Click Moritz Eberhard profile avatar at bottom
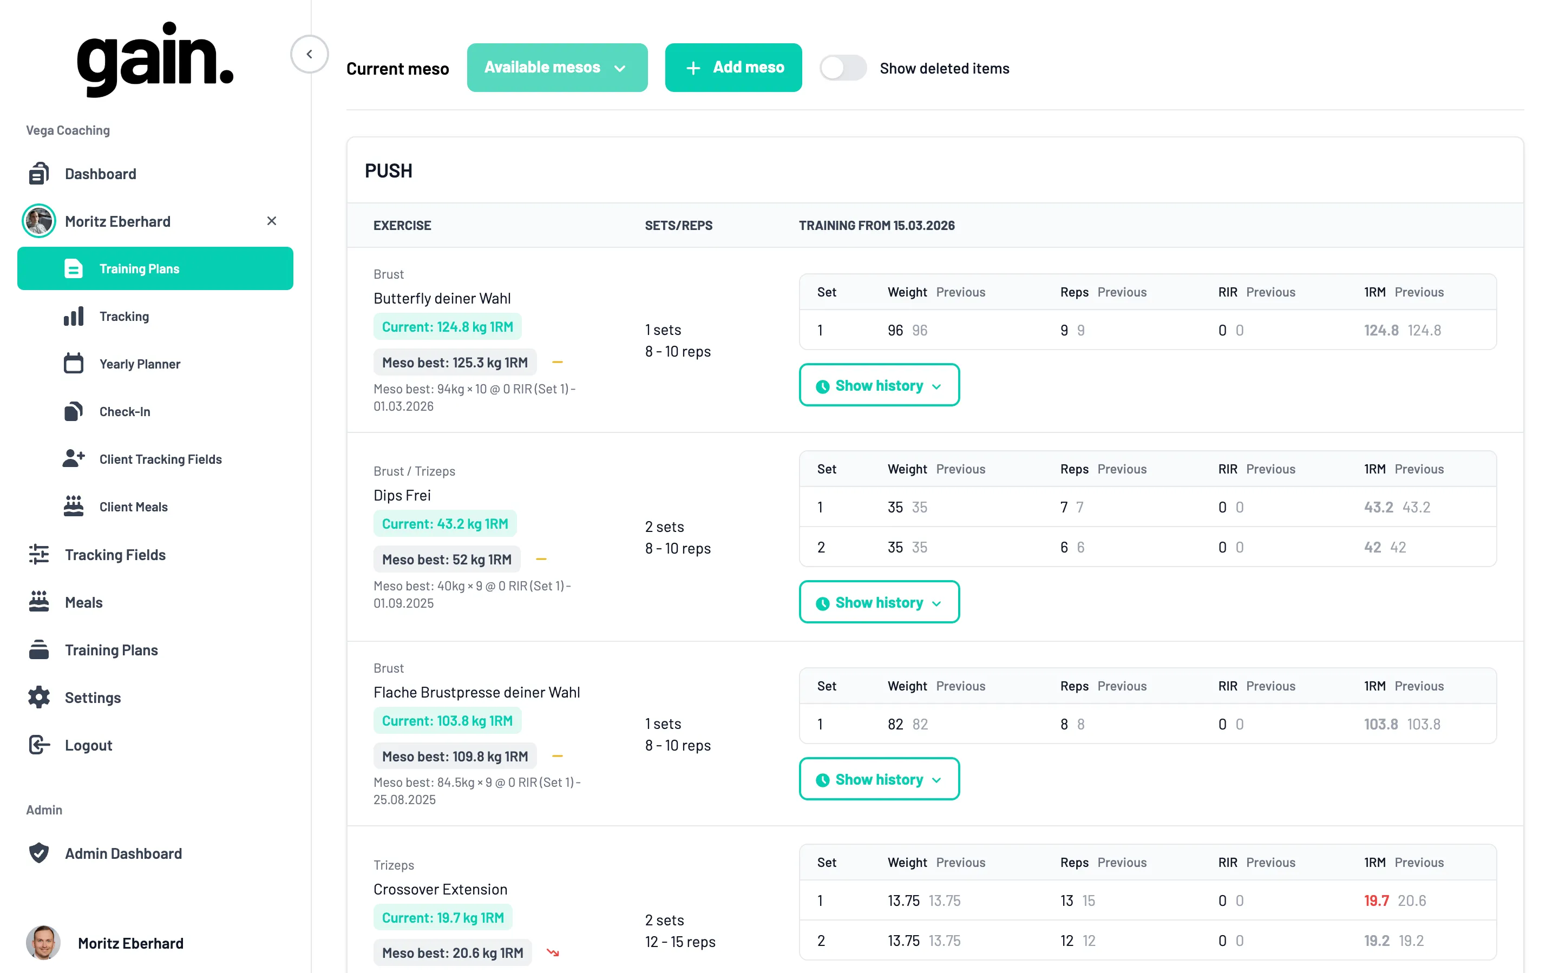 43,943
